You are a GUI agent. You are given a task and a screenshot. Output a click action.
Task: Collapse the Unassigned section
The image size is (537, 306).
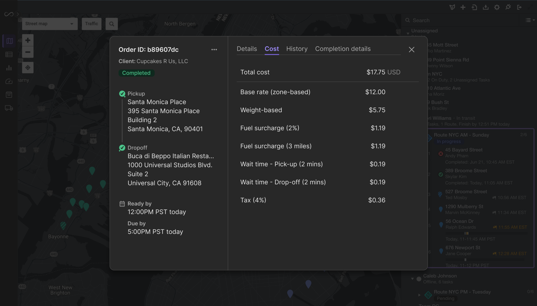coord(408,33)
